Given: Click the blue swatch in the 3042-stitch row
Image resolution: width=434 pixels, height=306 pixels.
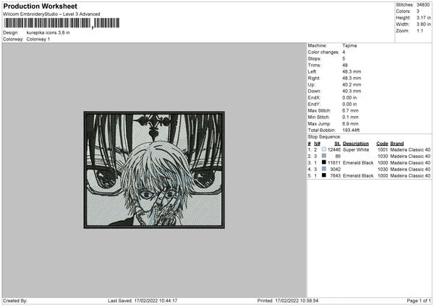Looking at the screenshot, I should (x=324, y=169).
